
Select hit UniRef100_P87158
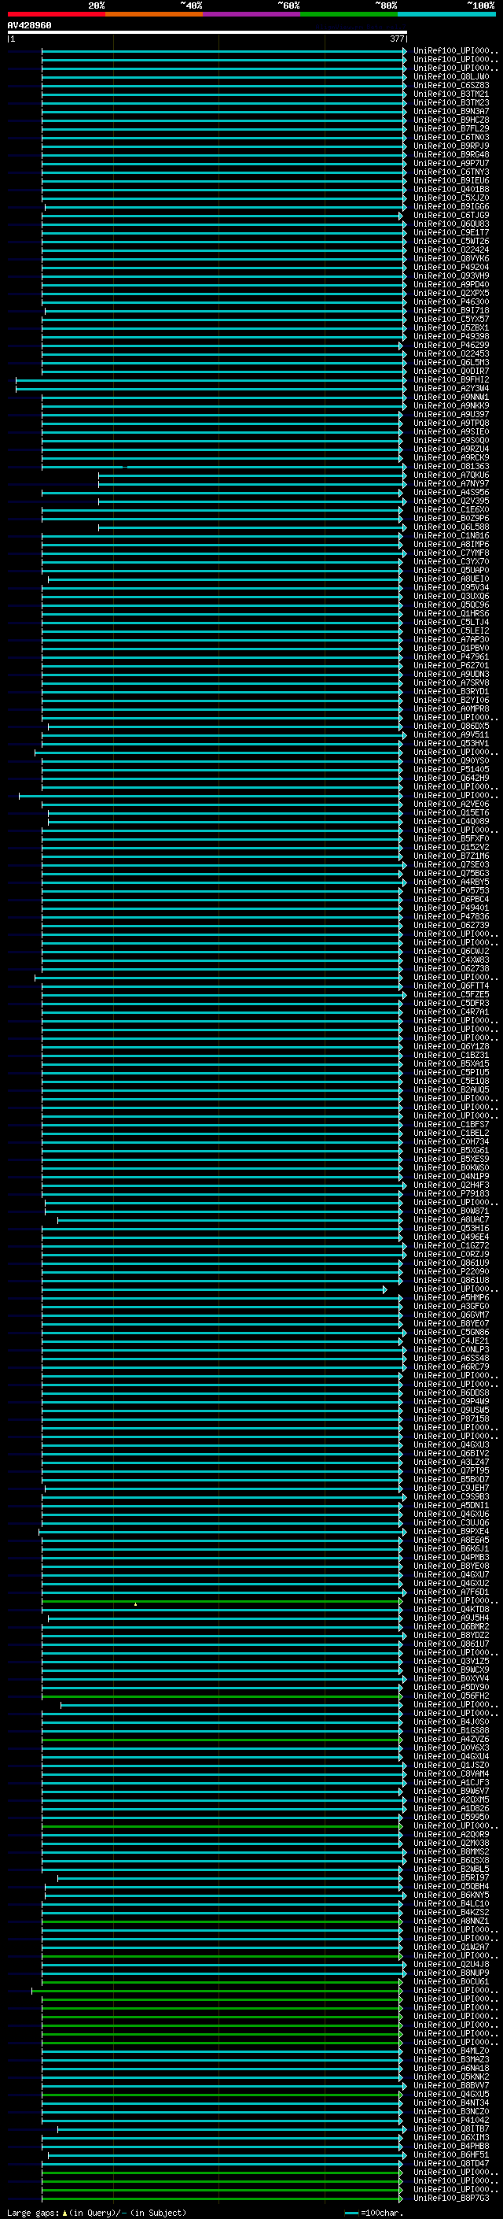point(450,1418)
